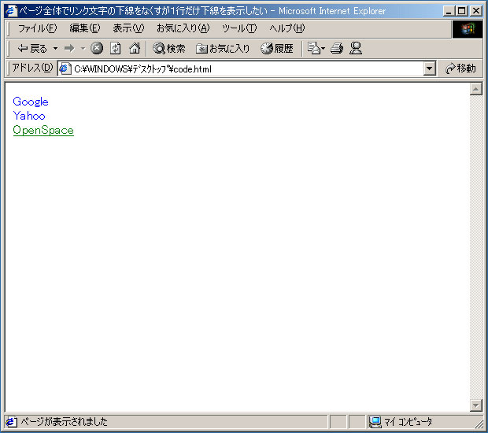Open the ヘルプ(H) menu
The width and height of the screenshot is (488, 433).
[287, 28]
